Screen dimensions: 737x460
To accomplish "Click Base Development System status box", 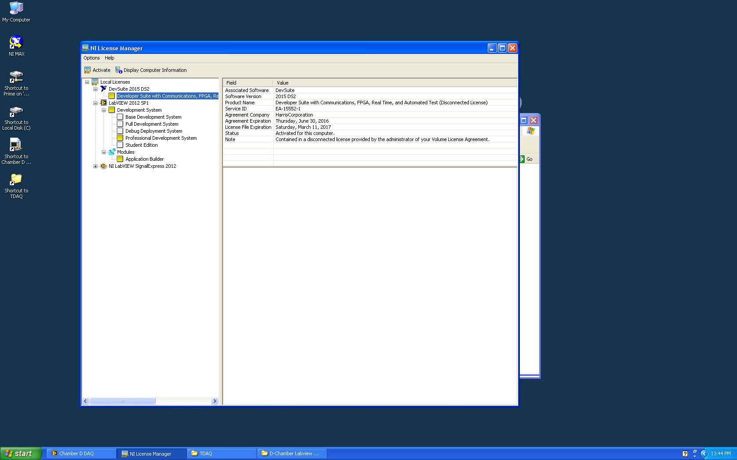I will 120,117.
